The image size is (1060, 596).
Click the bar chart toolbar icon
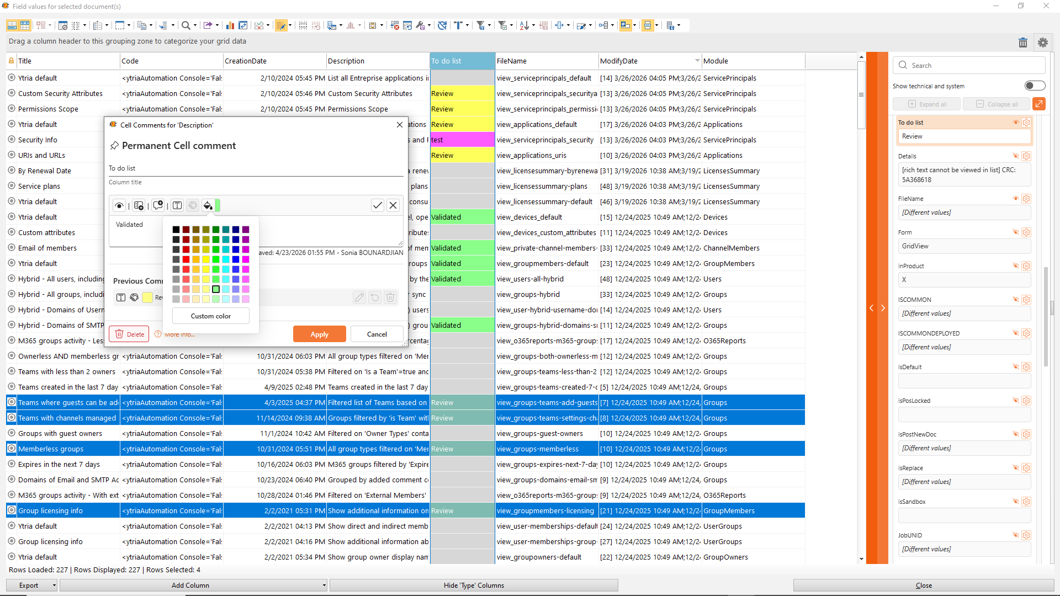(230, 25)
